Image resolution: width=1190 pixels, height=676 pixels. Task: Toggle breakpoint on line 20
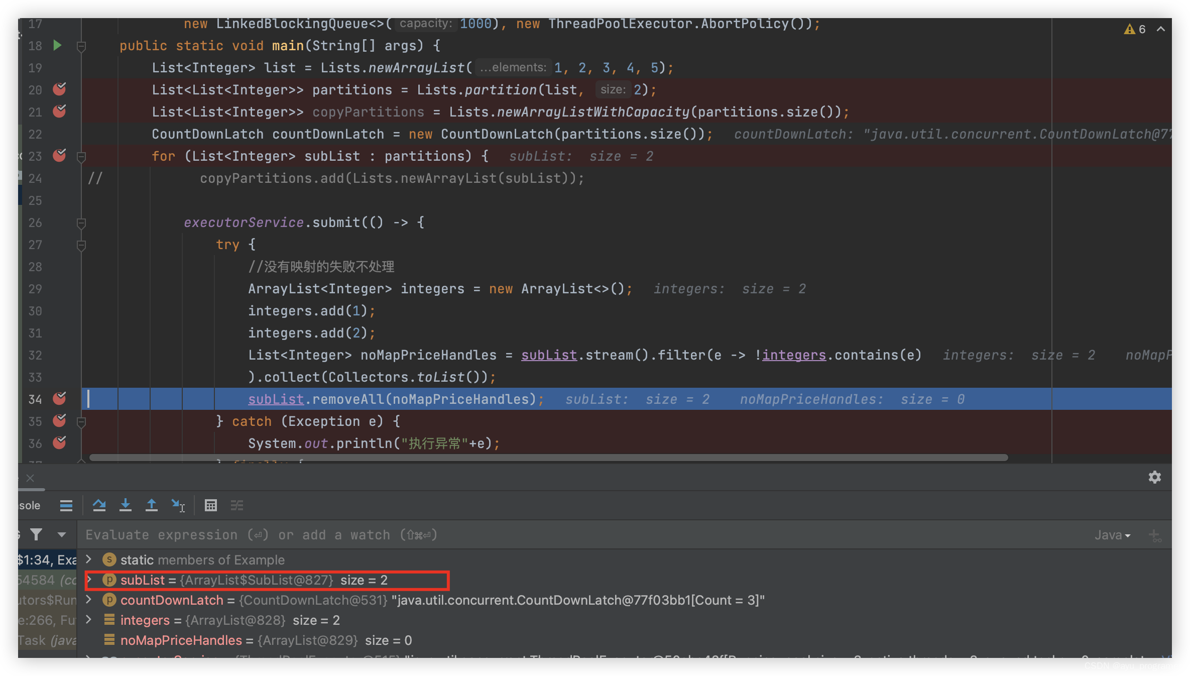click(x=59, y=89)
